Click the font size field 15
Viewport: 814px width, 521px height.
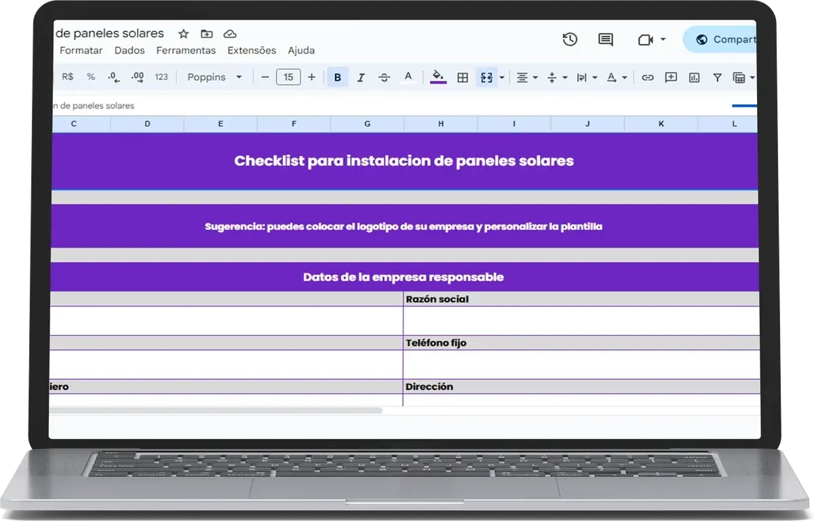click(288, 77)
